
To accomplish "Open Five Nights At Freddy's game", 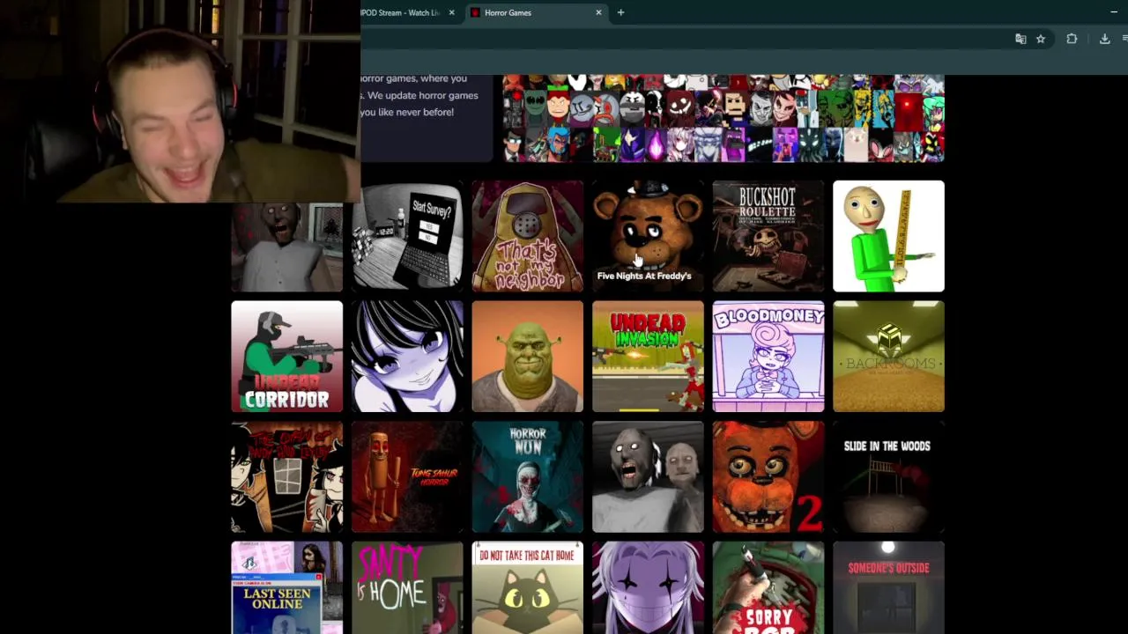I will click(x=648, y=236).
